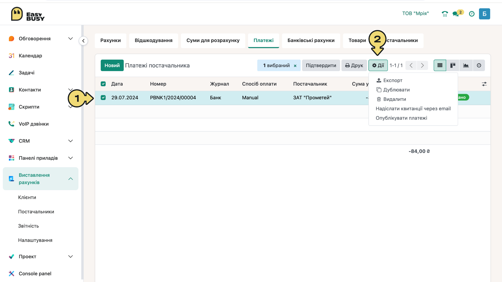The width and height of the screenshot is (502, 282).
Task: Open VoIP phone icon in header
Action: (x=445, y=14)
